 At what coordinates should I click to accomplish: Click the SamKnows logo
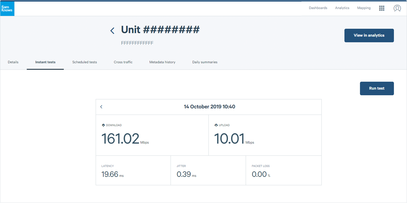click(x=7, y=9)
